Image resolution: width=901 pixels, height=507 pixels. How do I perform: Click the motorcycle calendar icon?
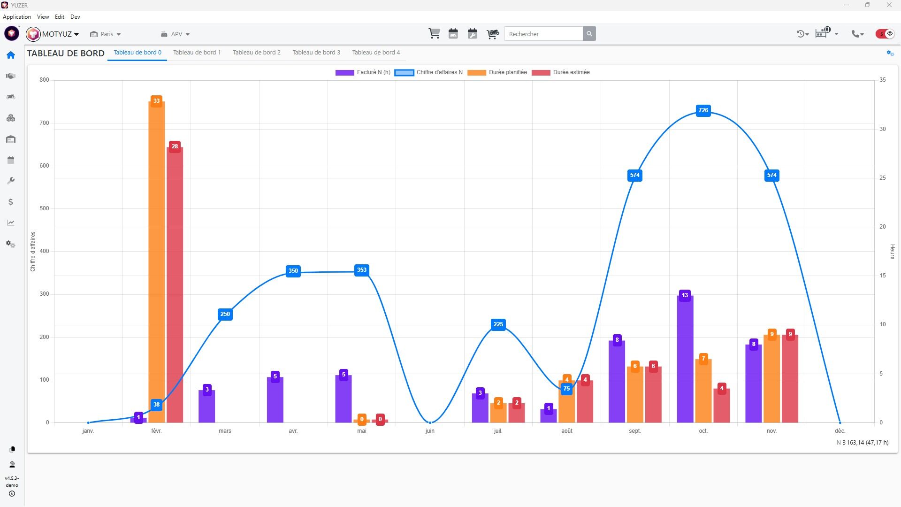(x=453, y=34)
